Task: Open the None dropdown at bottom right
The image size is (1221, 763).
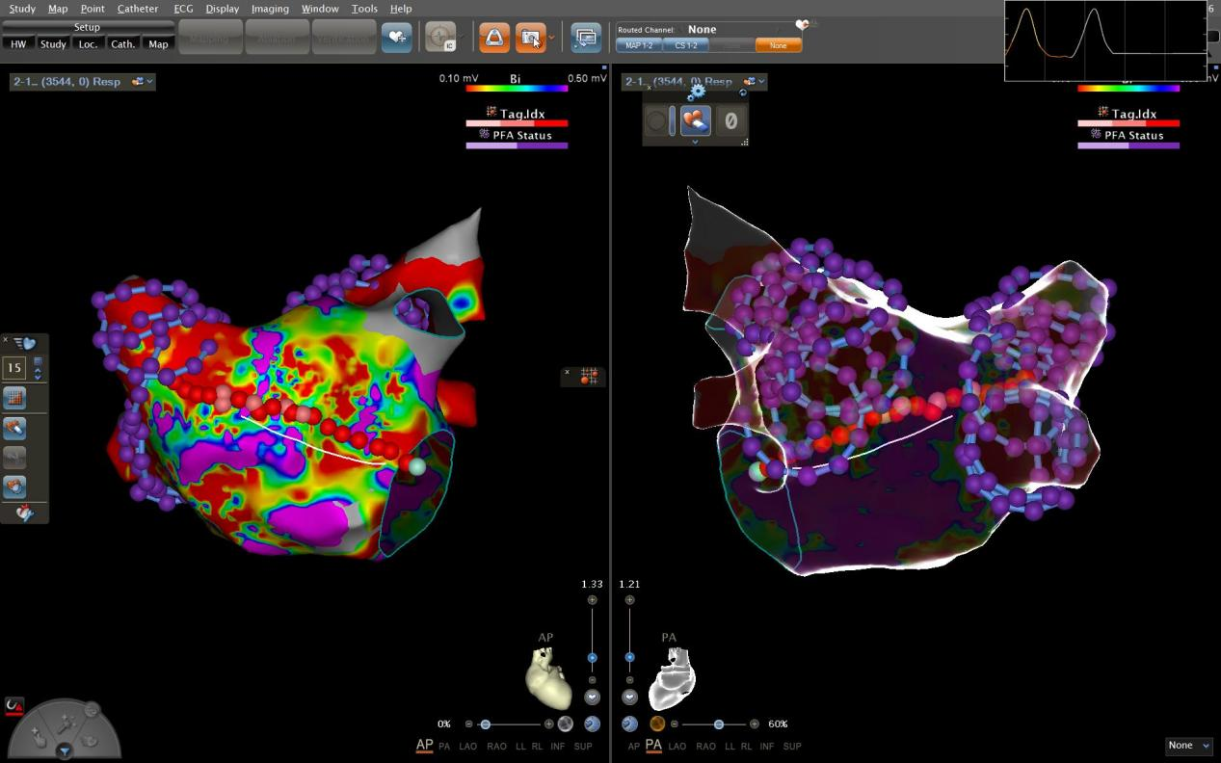Action: pyautogui.click(x=1187, y=746)
